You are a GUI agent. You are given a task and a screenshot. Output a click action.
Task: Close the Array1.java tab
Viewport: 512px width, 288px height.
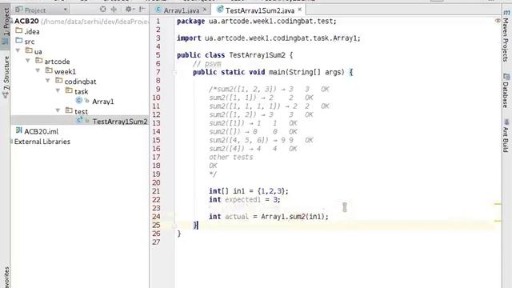(205, 10)
